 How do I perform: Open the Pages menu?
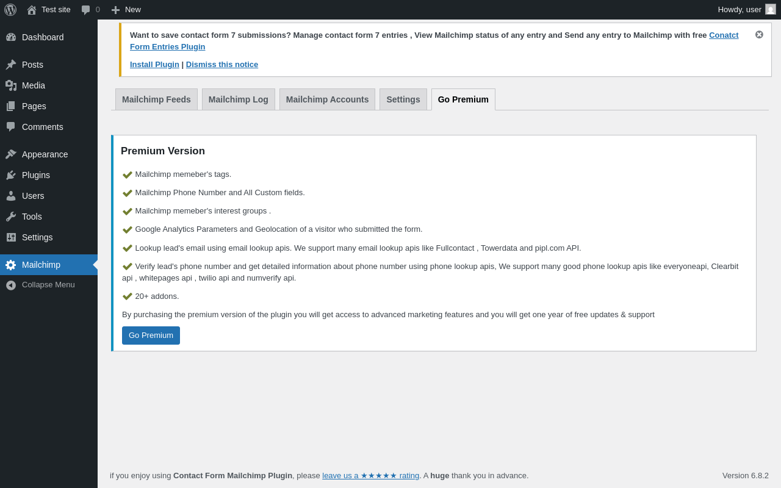[x=49, y=106]
